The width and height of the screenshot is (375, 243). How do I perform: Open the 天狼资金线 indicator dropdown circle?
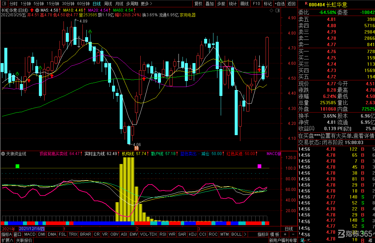[x=3, y=154]
